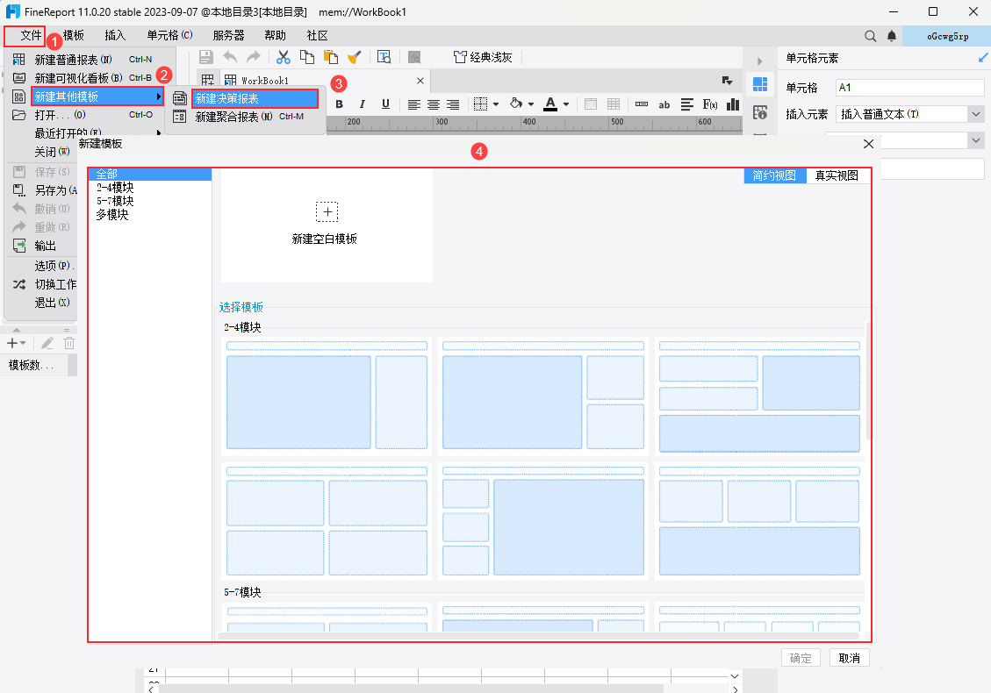Click the add dataset plus dropdown
Image resolution: width=991 pixels, height=693 pixels.
click(x=16, y=343)
